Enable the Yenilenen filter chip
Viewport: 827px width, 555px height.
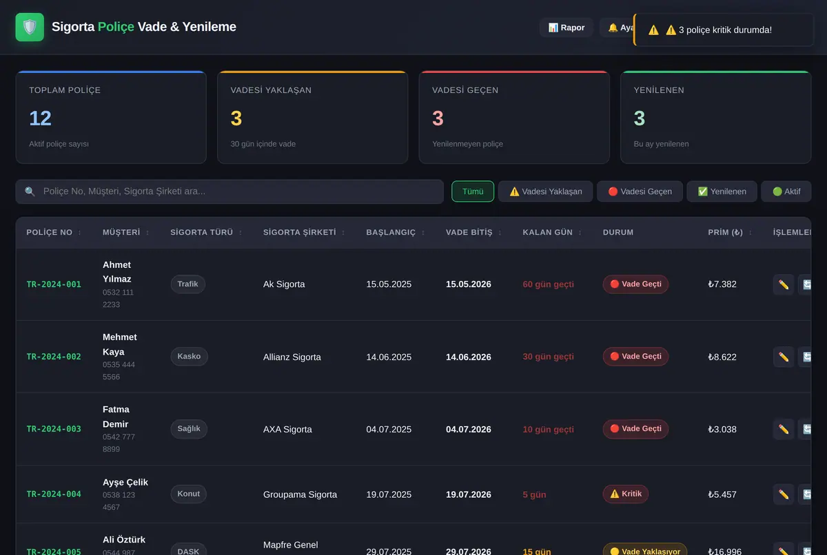tap(722, 191)
